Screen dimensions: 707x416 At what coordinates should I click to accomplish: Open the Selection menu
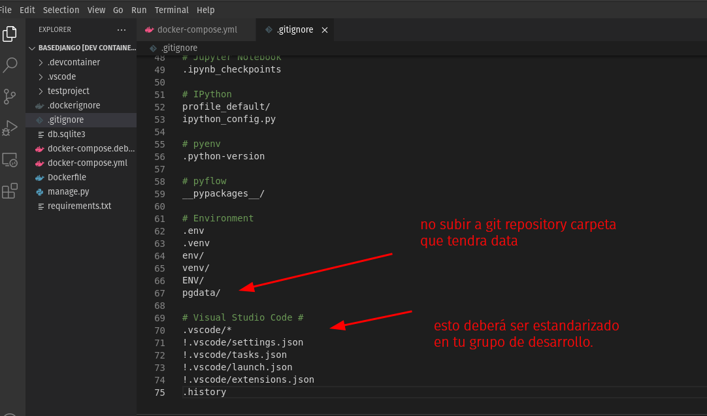point(61,10)
